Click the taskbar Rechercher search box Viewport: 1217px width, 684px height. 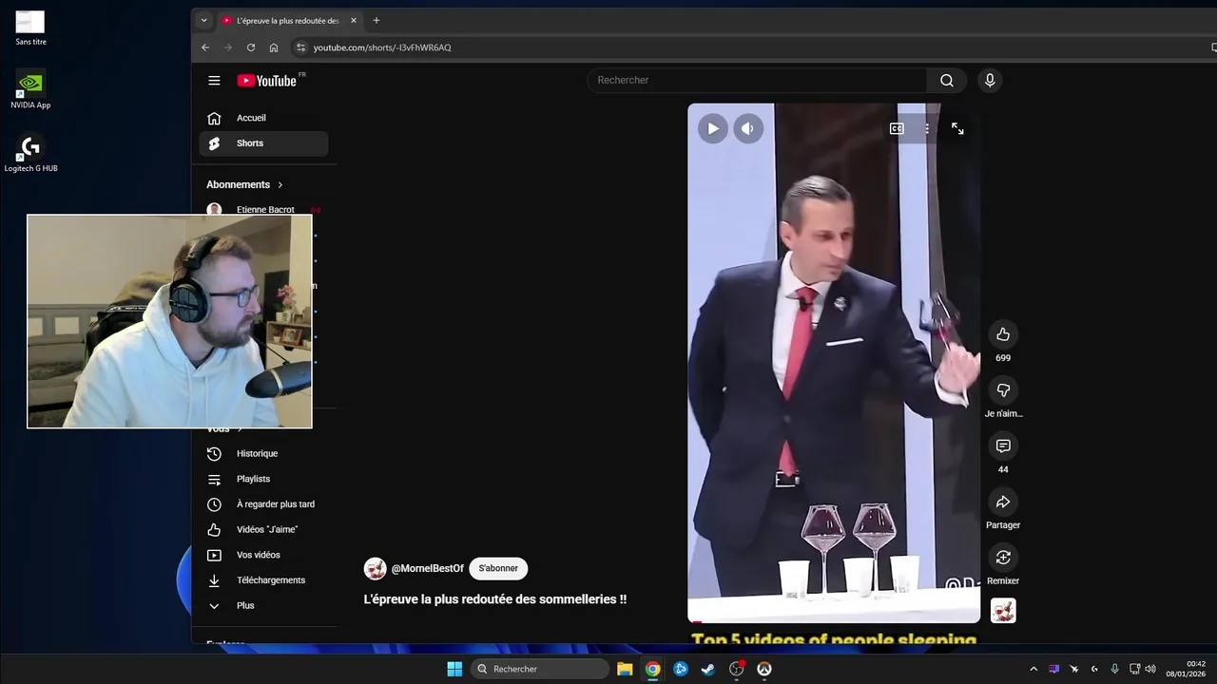point(540,669)
